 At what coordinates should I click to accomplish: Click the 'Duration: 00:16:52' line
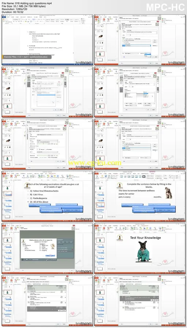point(12,12)
